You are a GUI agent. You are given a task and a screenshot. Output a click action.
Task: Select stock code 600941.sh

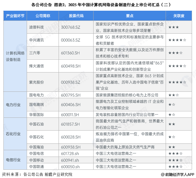pyautogui.click(x=70, y=160)
